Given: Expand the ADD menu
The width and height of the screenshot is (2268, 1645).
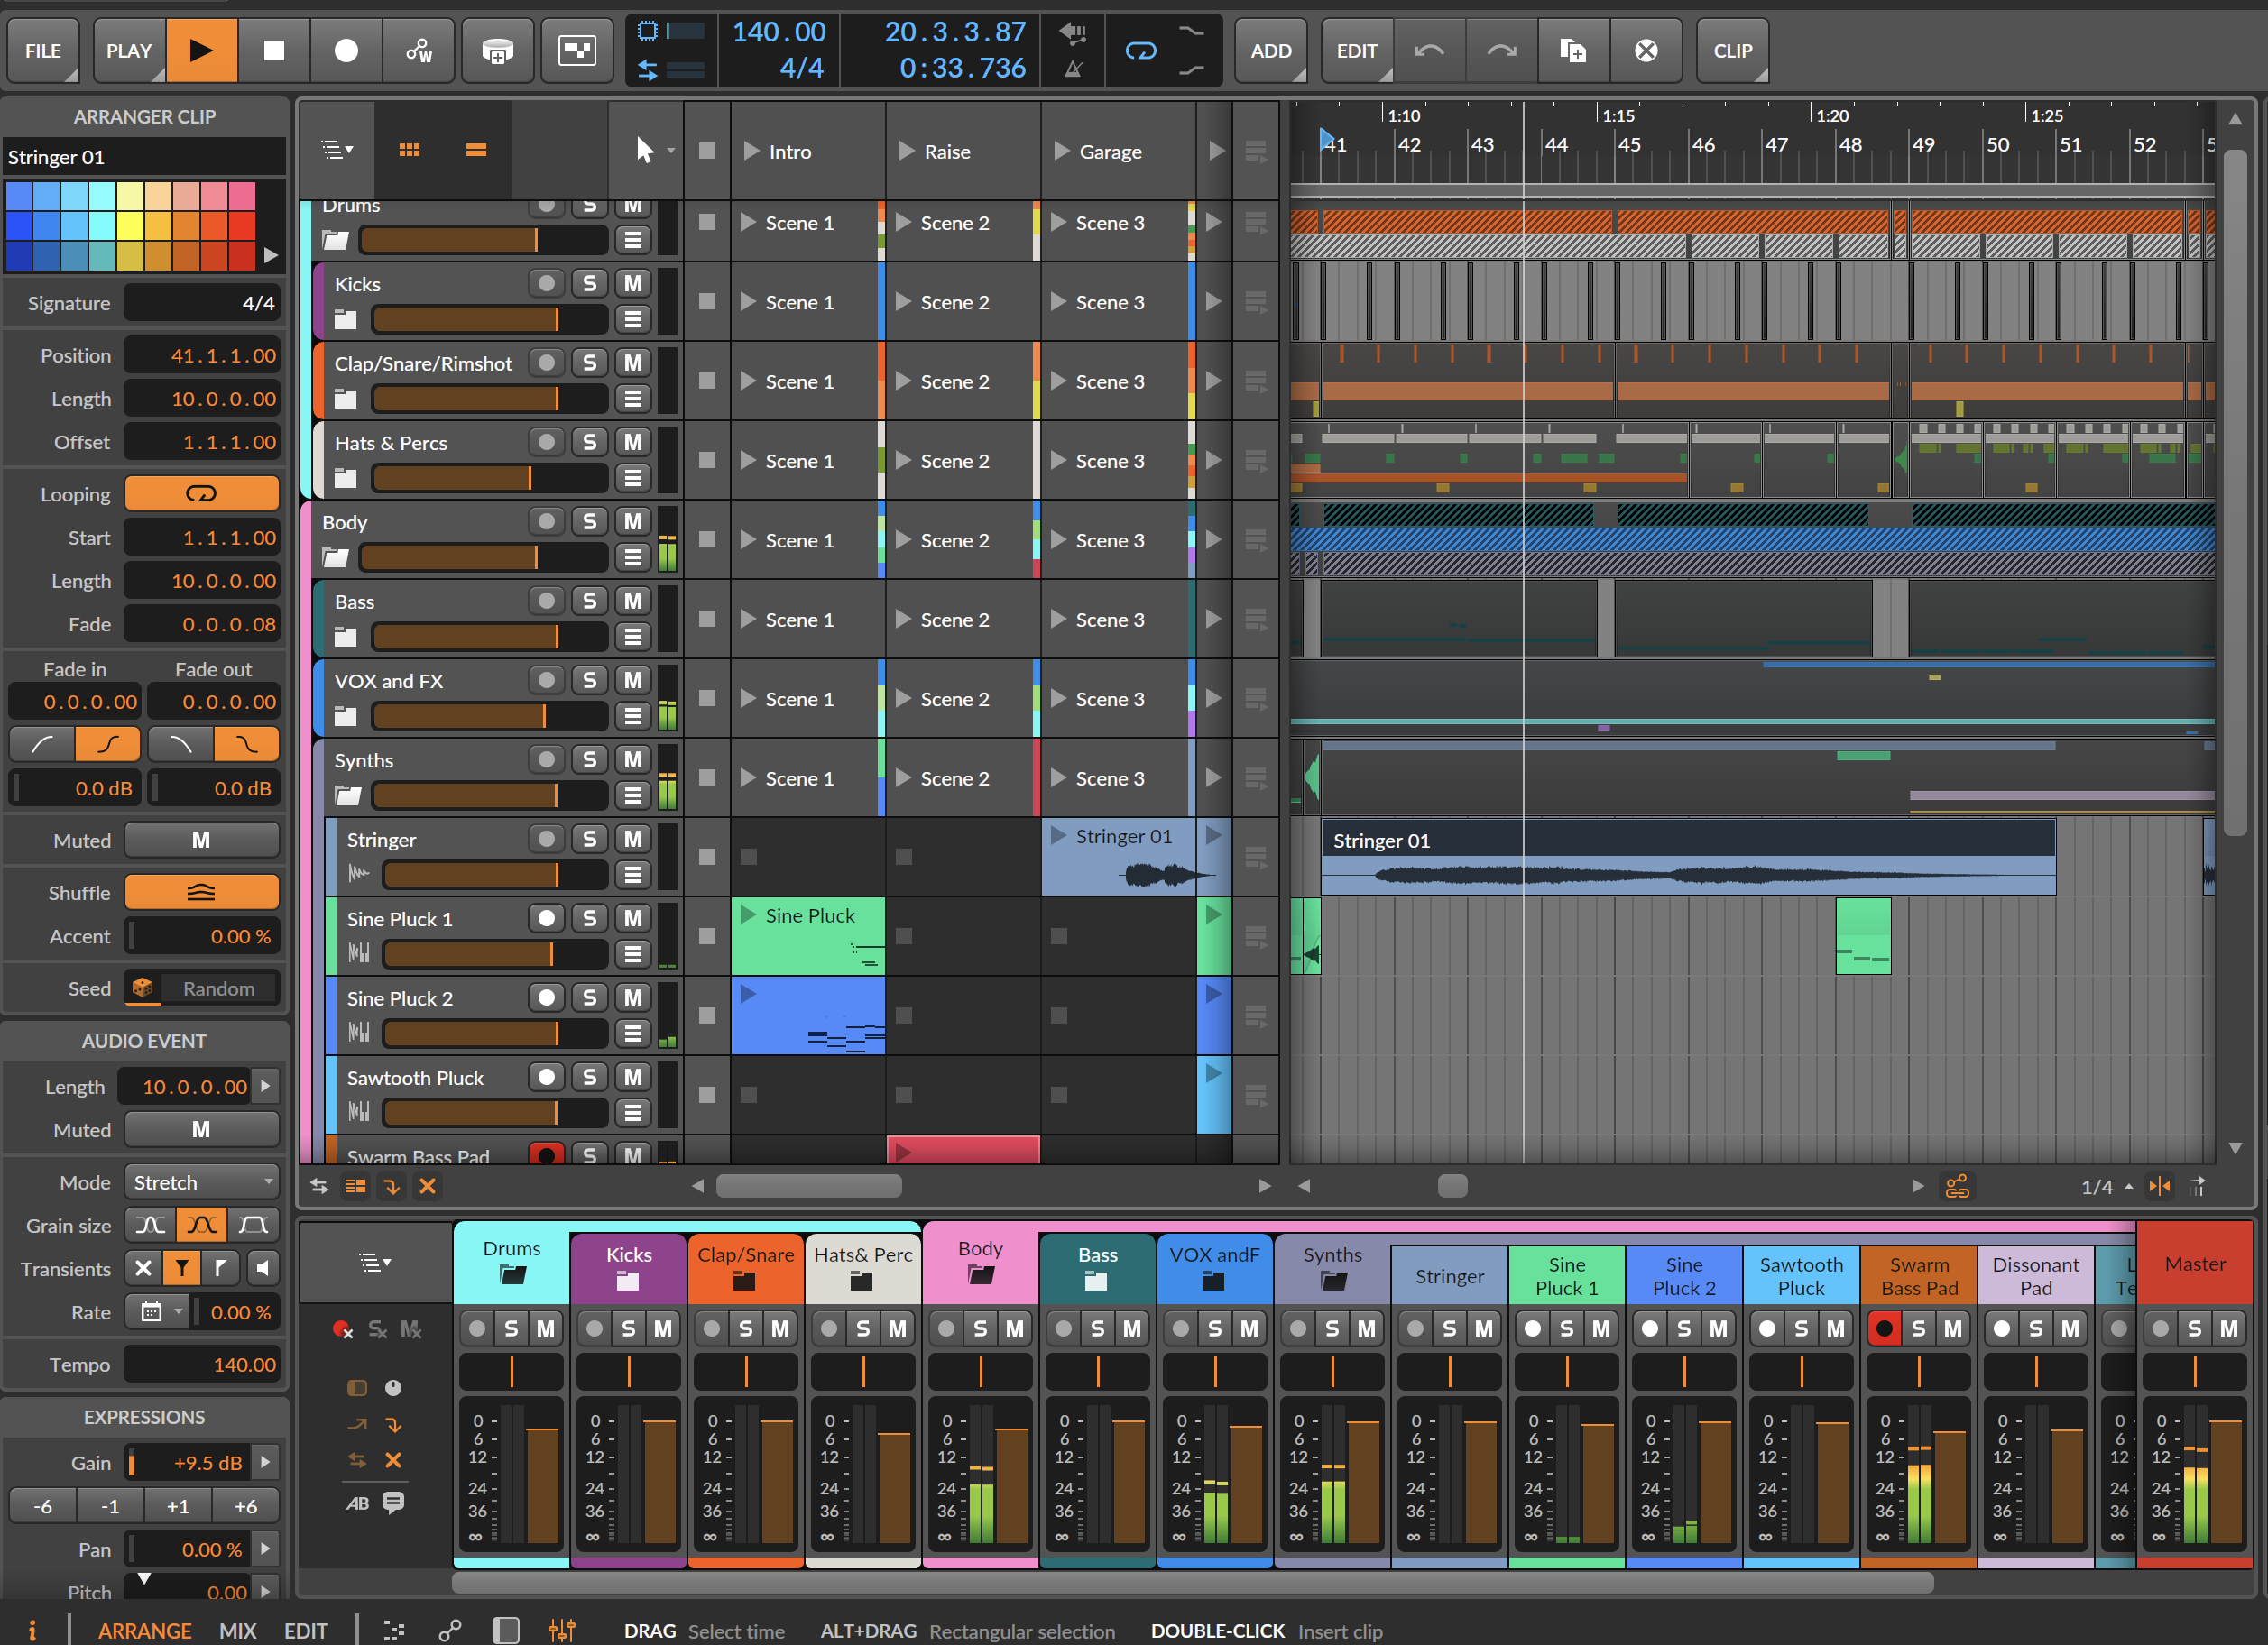Looking at the screenshot, I should click(1271, 50).
